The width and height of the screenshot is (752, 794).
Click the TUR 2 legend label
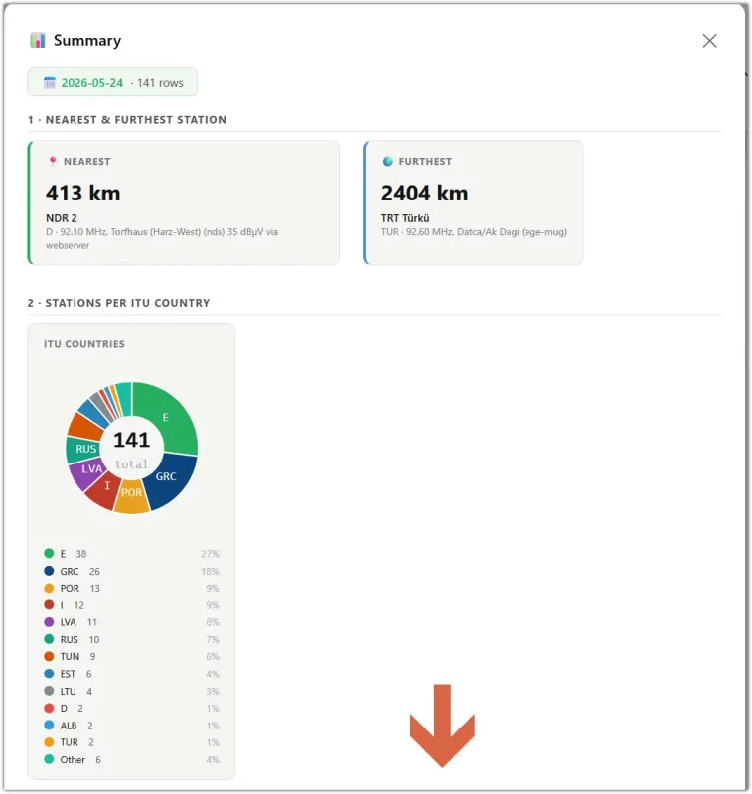pos(77,742)
